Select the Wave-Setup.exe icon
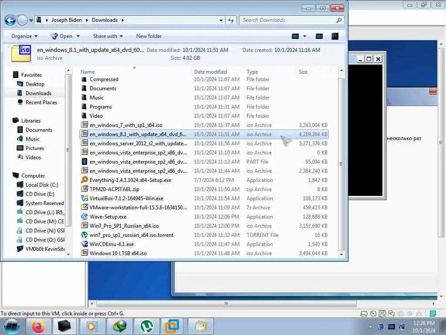Screen dimensions: 446x335 84,216
